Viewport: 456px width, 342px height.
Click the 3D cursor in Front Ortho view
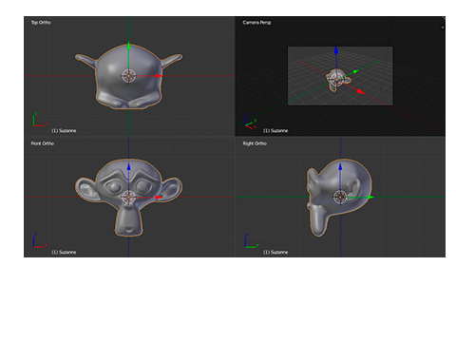point(128,197)
